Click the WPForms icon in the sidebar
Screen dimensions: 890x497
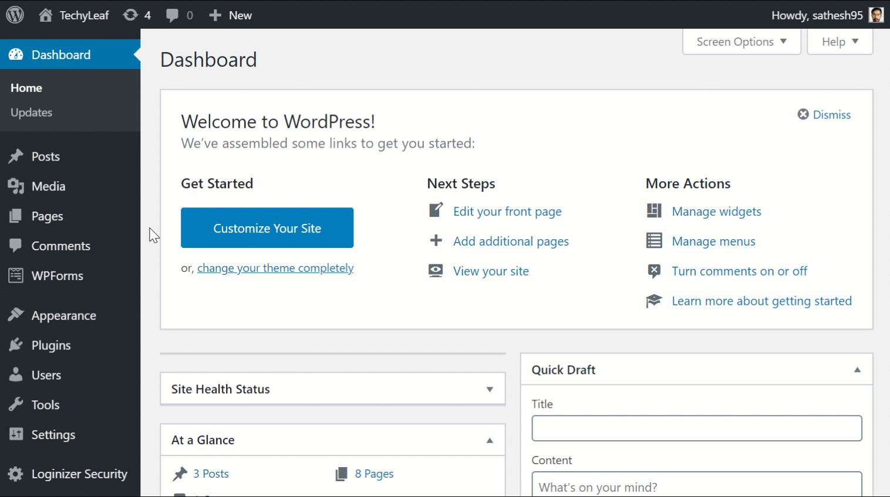(16, 275)
